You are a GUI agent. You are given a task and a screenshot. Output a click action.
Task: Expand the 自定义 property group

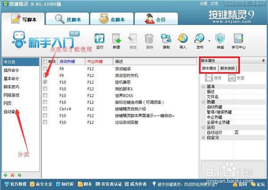point(203,137)
